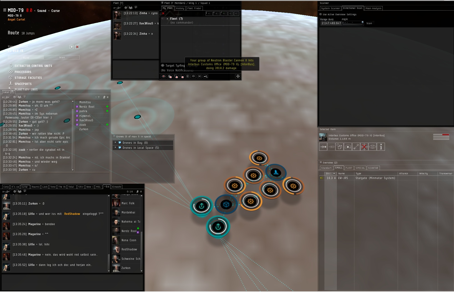Switch to the History tab in Fleet window
The height and width of the screenshot is (292, 454).
(x=180, y=8)
